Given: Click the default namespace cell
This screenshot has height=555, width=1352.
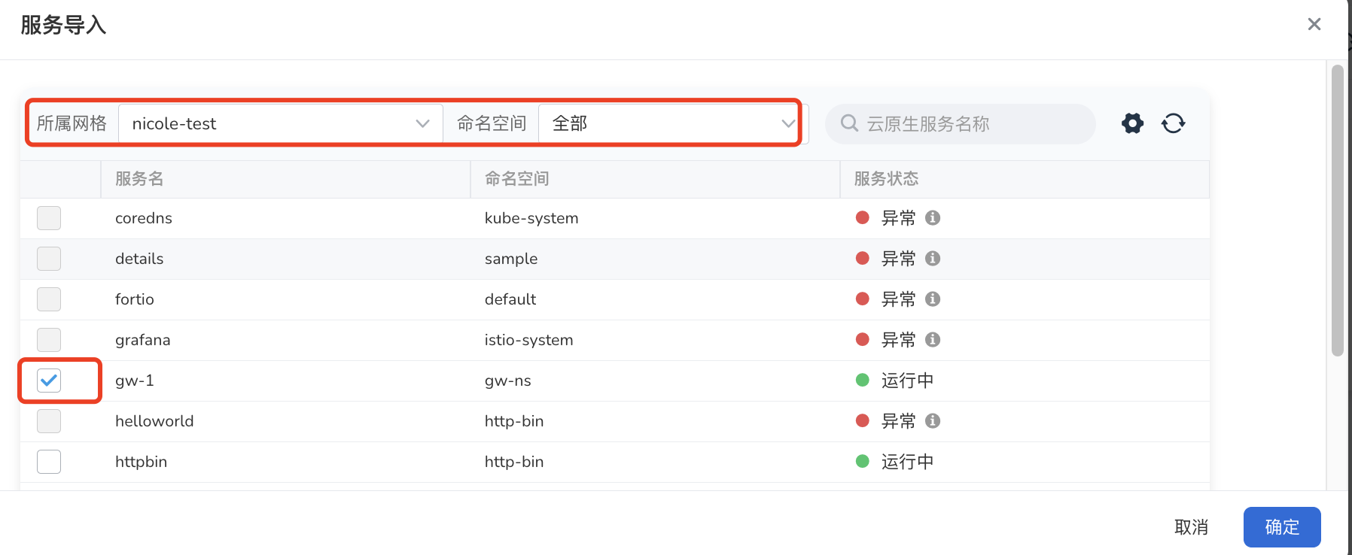Looking at the screenshot, I should [510, 299].
